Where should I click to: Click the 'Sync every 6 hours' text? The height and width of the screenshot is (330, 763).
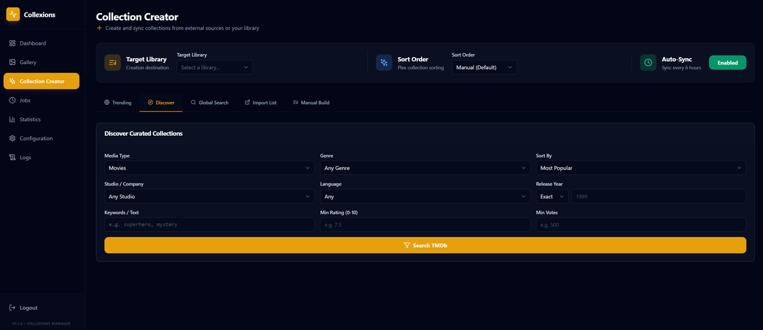click(681, 68)
